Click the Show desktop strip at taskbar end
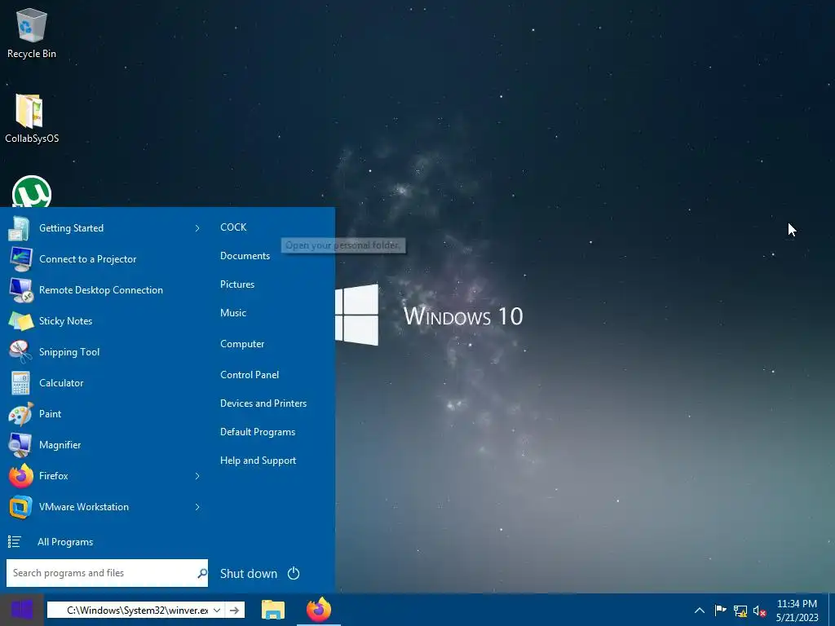The height and width of the screenshot is (626, 835). (832, 610)
